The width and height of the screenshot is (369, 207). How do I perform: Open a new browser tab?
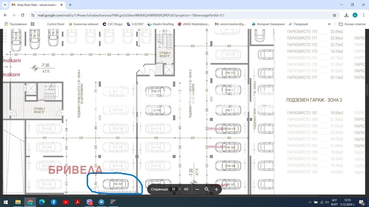[x=70, y=5]
